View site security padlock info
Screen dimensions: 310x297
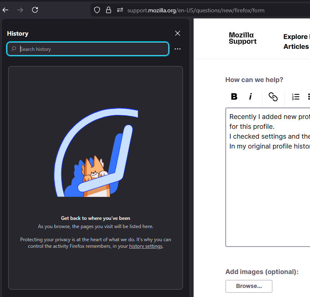point(109,10)
